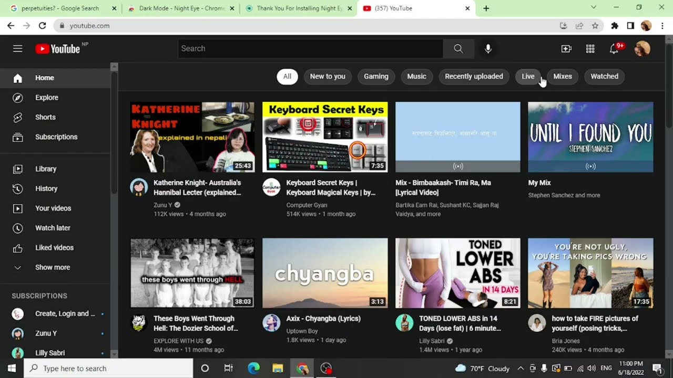This screenshot has height=378, width=673.
Task: Expand Show more in sidebar
Action: [x=55, y=267]
